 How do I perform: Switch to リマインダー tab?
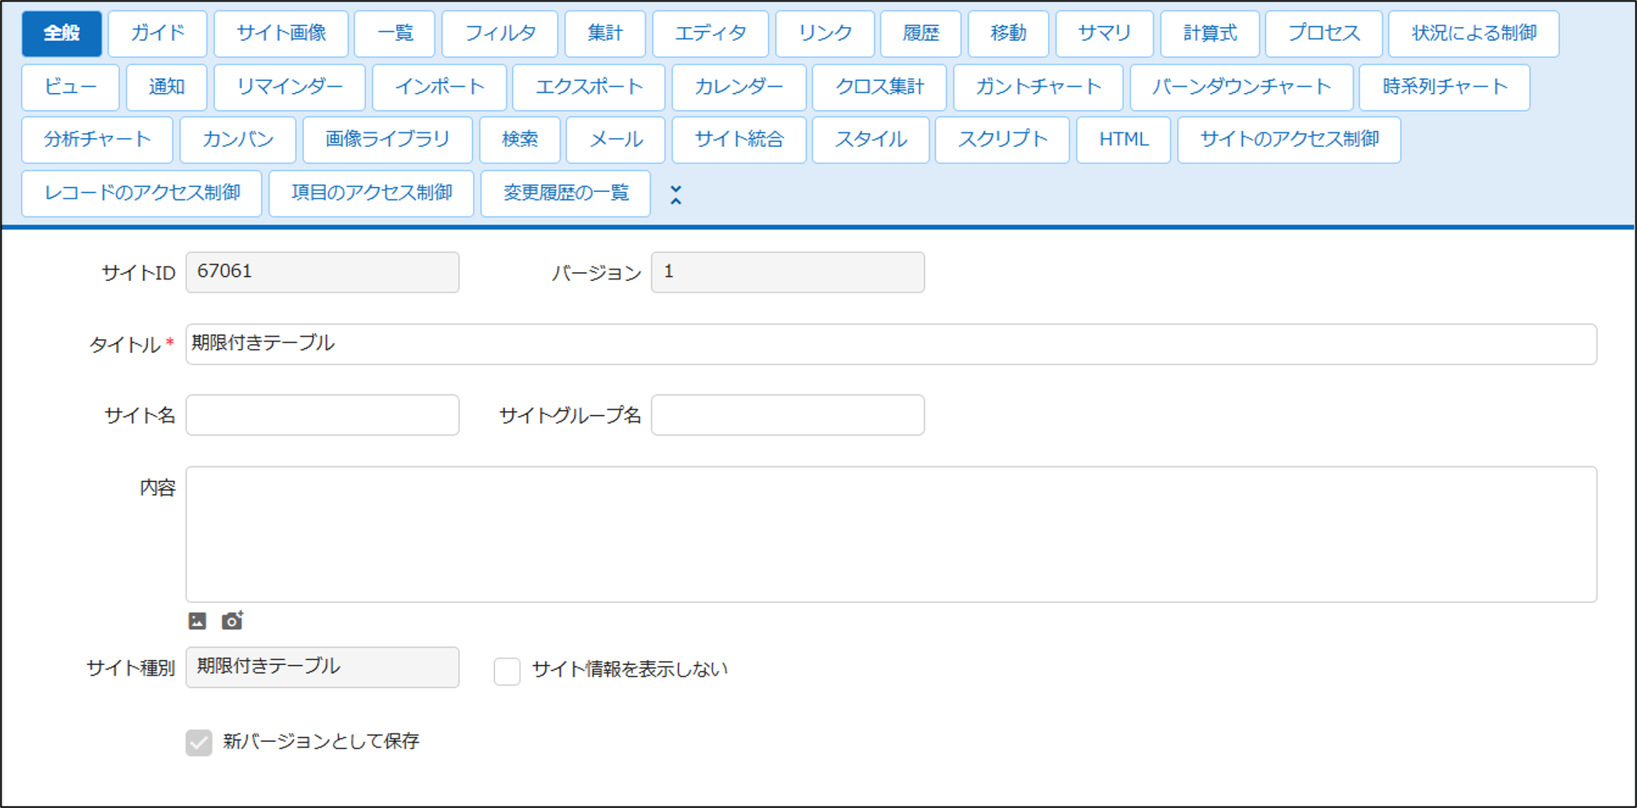[290, 87]
